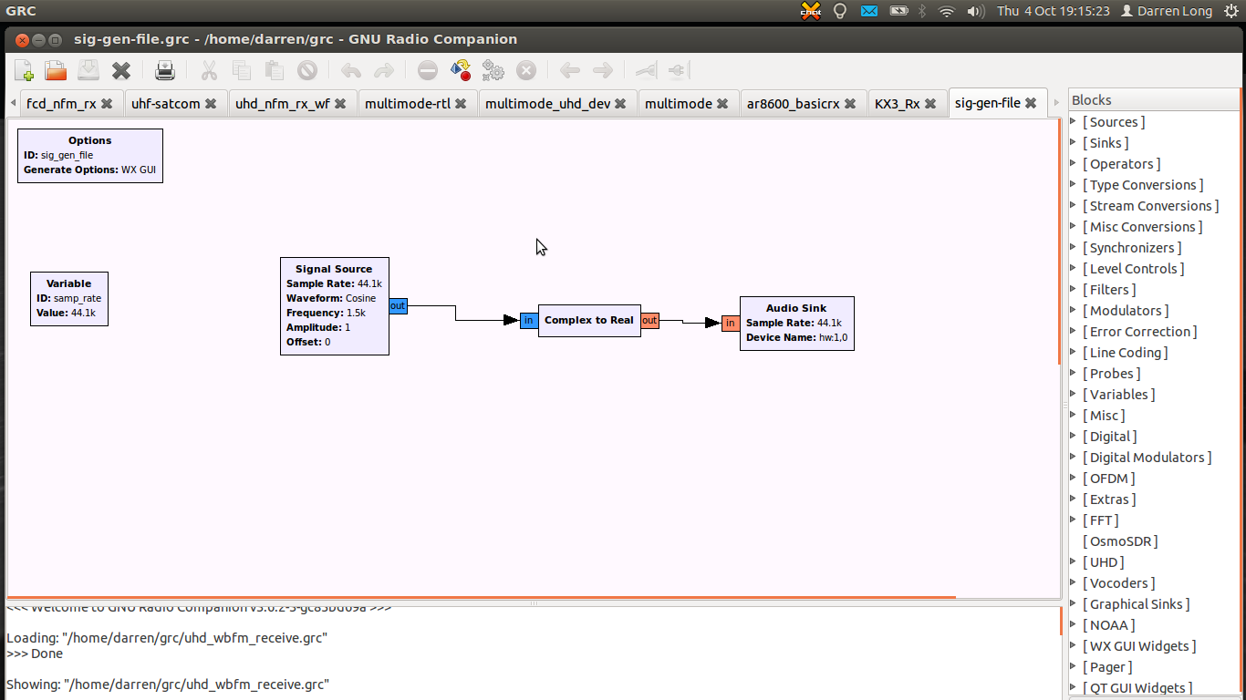Open an existing flow graph file
This screenshot has height=700, width=1246.
pos(54,70)
